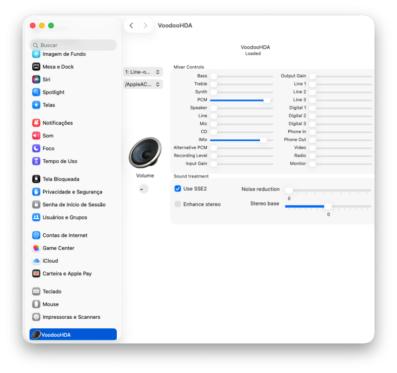Open the 1: Line-o... device dropdown
This screenshot has width=397, height=373.
pyautogui.click(x=143, y=72)
